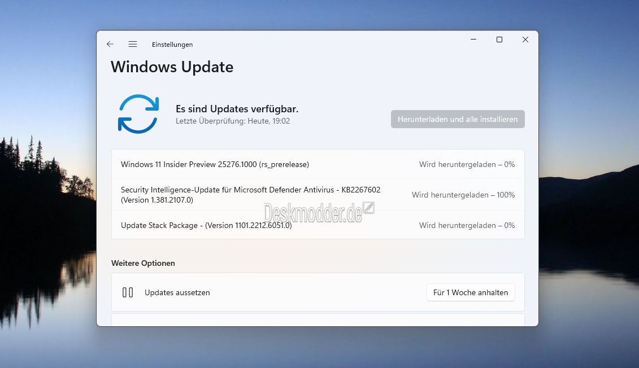Click 'Es sind Updates verfügbar.' status text

[237, 109]
